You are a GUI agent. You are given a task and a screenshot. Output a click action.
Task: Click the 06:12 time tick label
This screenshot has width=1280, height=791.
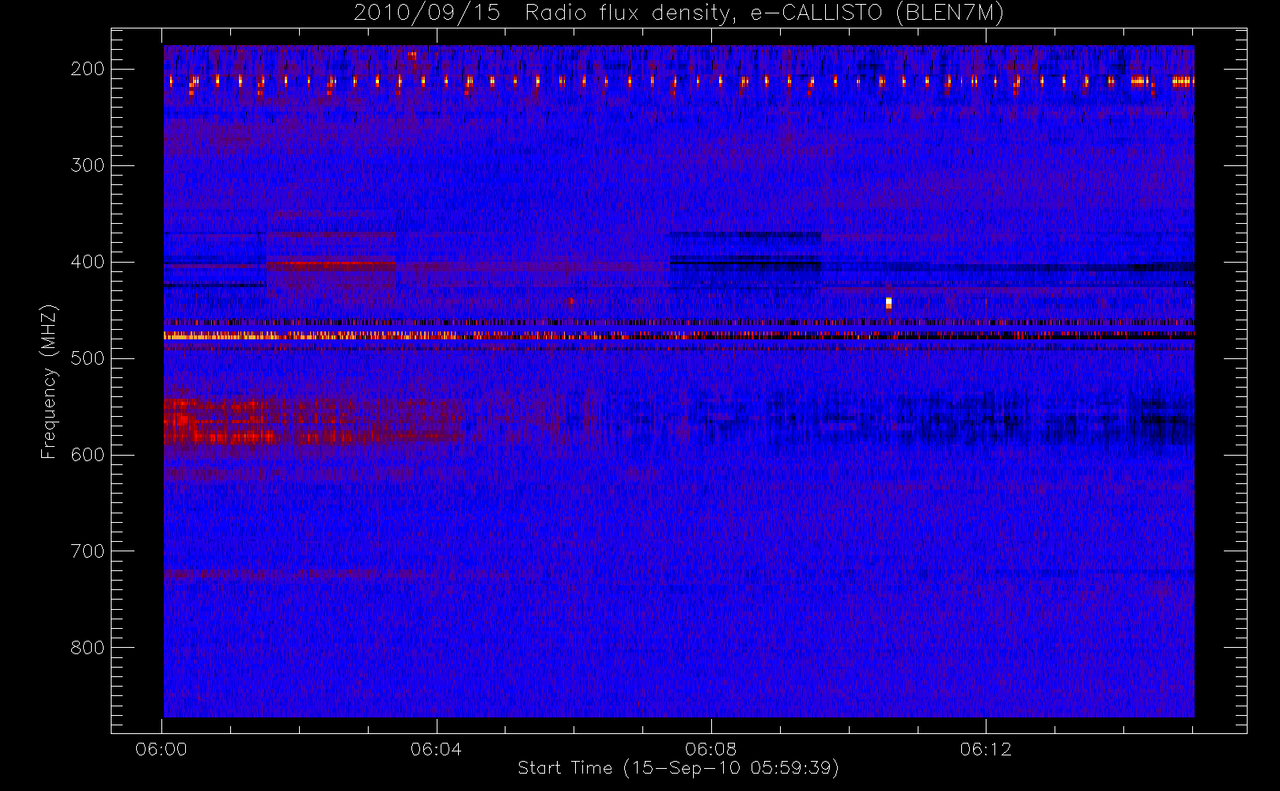click(x=986, y=749)
